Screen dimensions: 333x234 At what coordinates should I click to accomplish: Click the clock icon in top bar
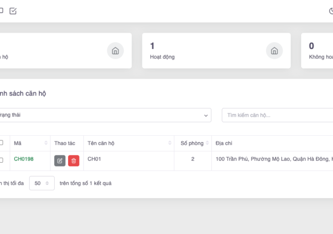coord(331,10)
